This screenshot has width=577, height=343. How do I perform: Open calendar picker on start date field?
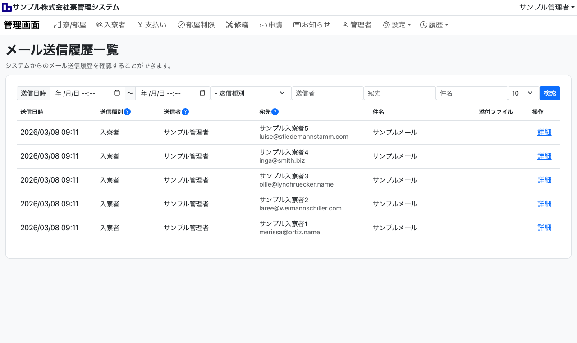(x=117, y=93)
